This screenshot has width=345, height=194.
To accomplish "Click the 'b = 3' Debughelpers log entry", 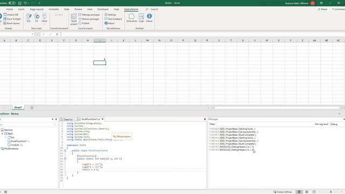I will [x=232, y=150].
